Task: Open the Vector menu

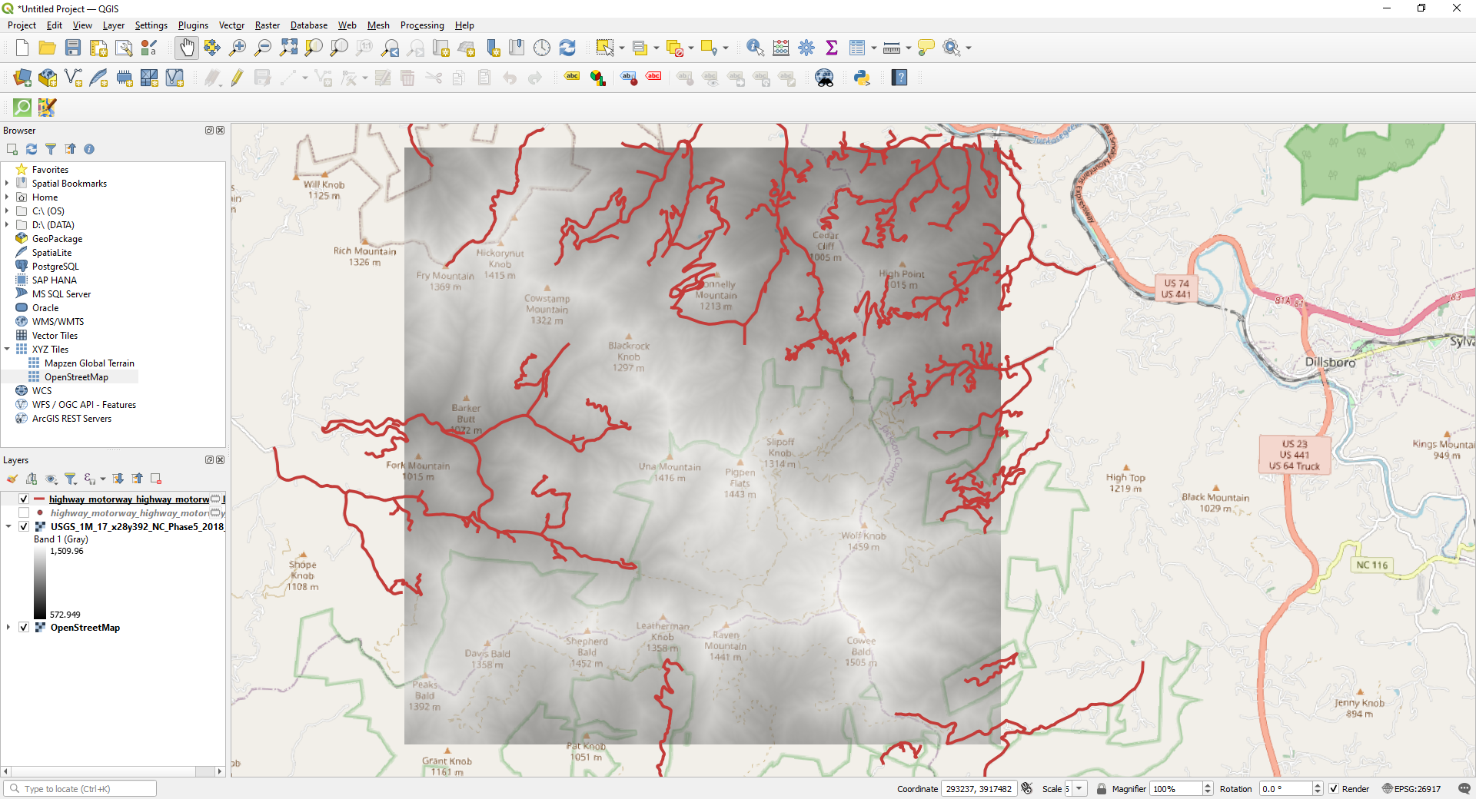Action: [x=231, y=25]
